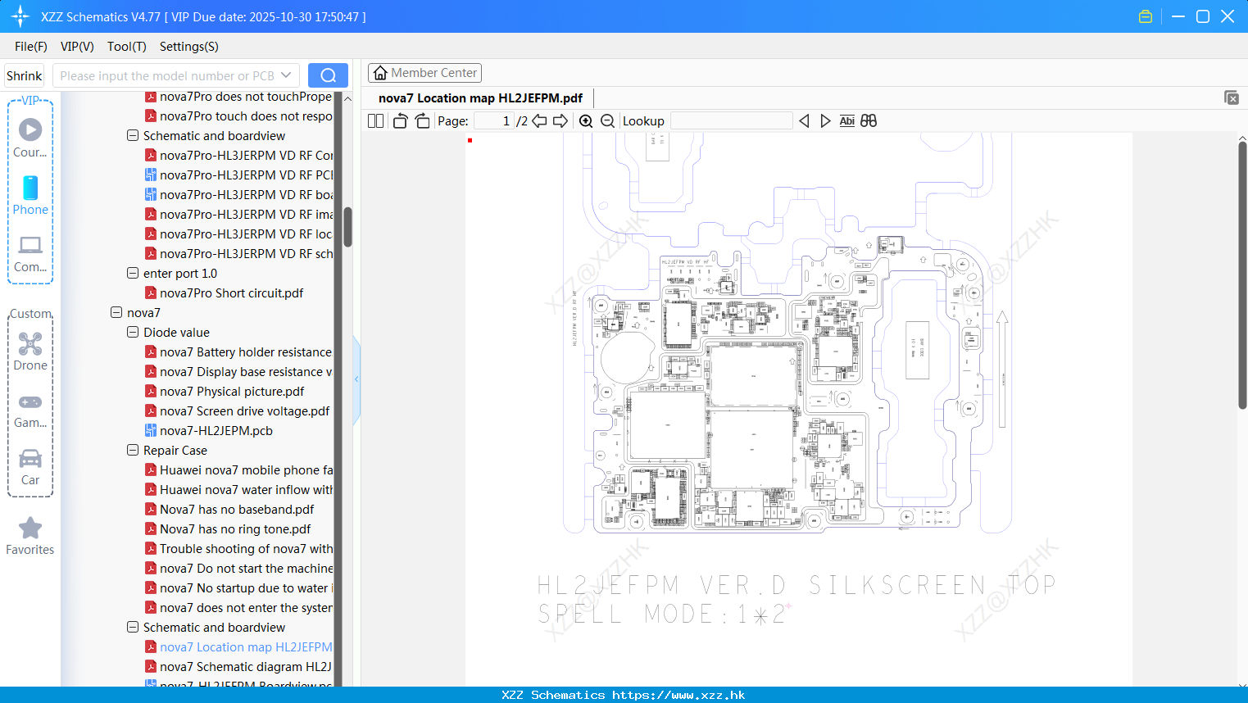
Task: Click the detach window icon at the tab bar's right end
Action: pyautogui.click(x=1232, y=98)
